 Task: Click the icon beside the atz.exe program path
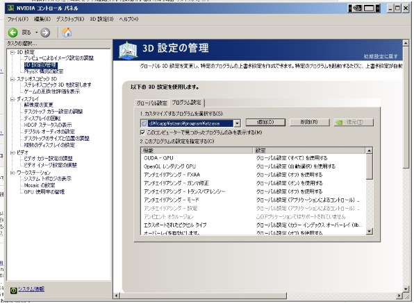(144, 123)
